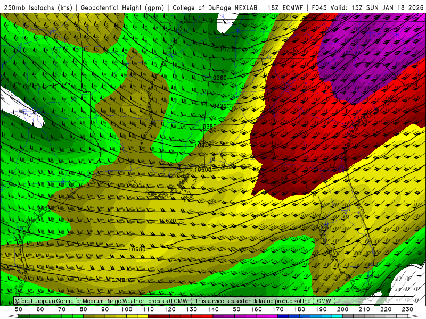This screenshot has height=319, width=426.
Task: Click the 10440 height contour label
Action: (203, 146)
